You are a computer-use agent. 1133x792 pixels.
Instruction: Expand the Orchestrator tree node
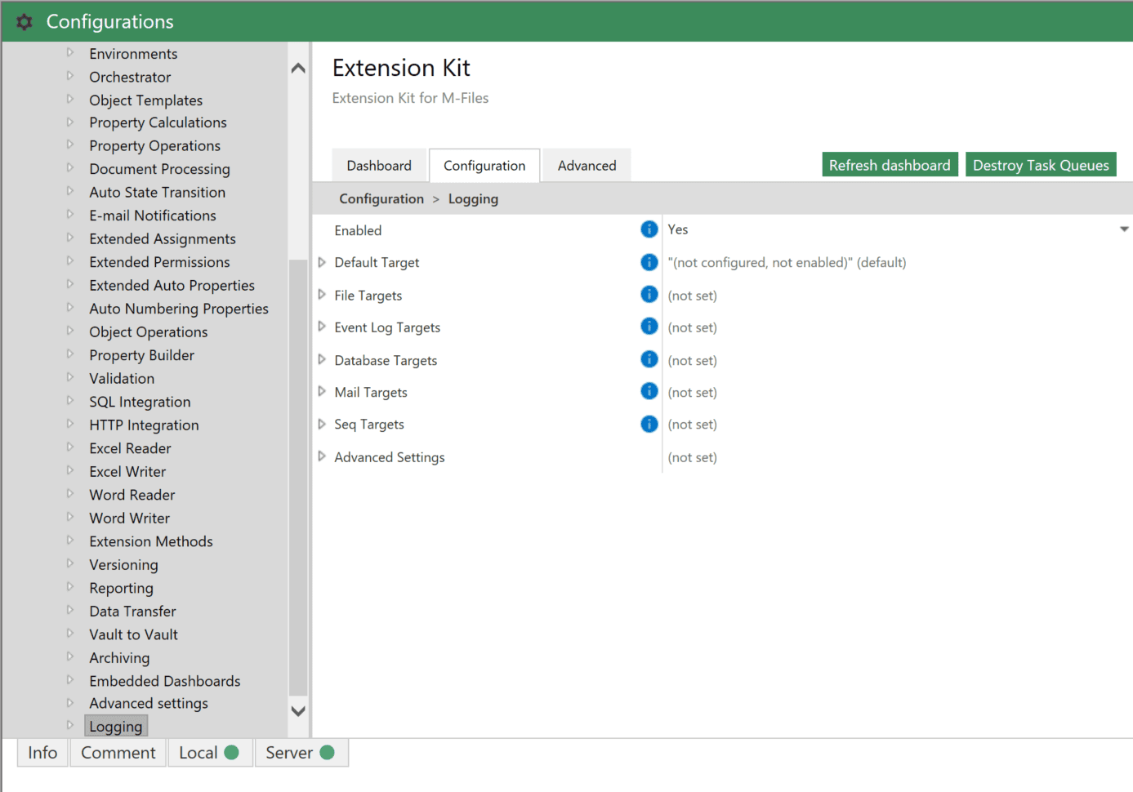pos(70,76)
